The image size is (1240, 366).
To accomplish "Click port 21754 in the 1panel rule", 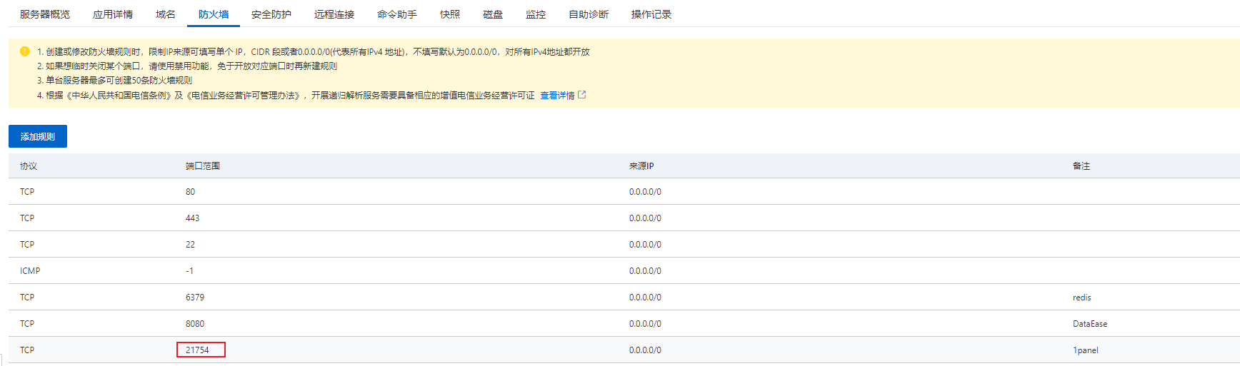I will click(198, 350).
